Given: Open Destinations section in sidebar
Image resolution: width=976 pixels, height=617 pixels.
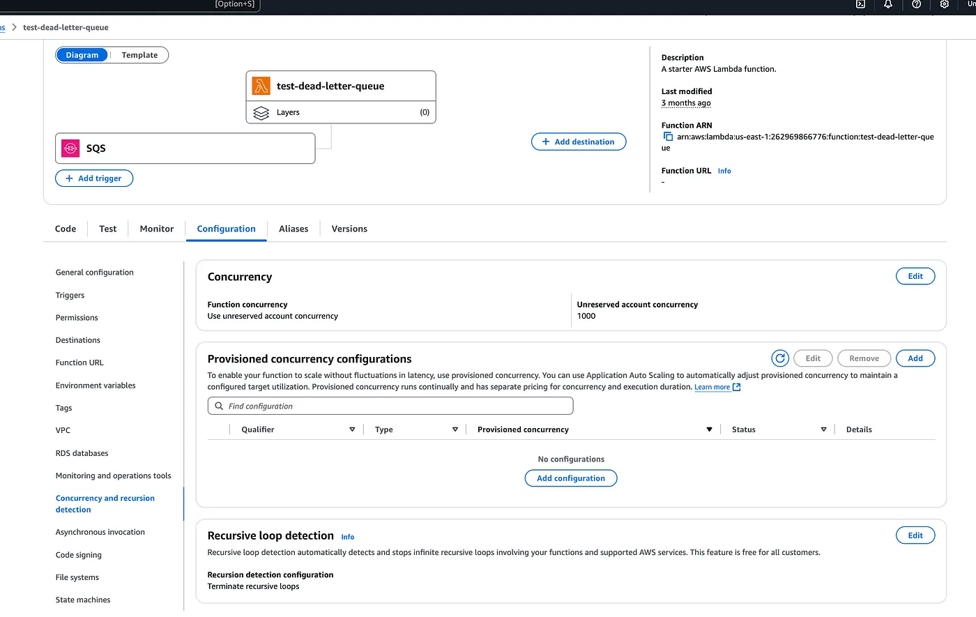Looking at the screenshot, I should click(78, 340).
